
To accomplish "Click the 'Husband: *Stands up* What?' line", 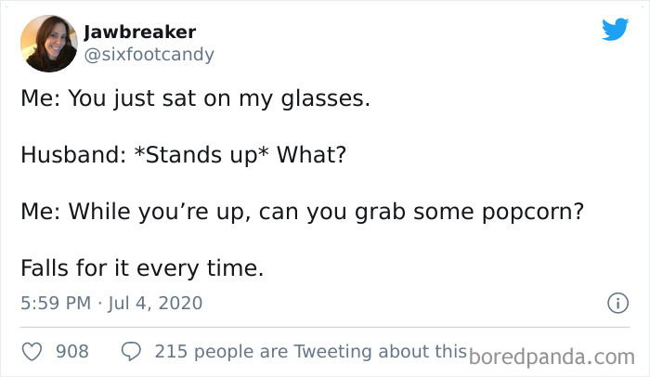I will coord(183,155).
